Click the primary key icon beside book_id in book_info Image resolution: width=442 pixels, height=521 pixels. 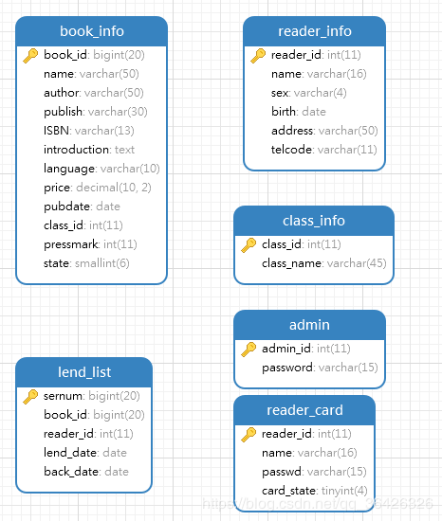pyautogui.click(x=30, y=55)
